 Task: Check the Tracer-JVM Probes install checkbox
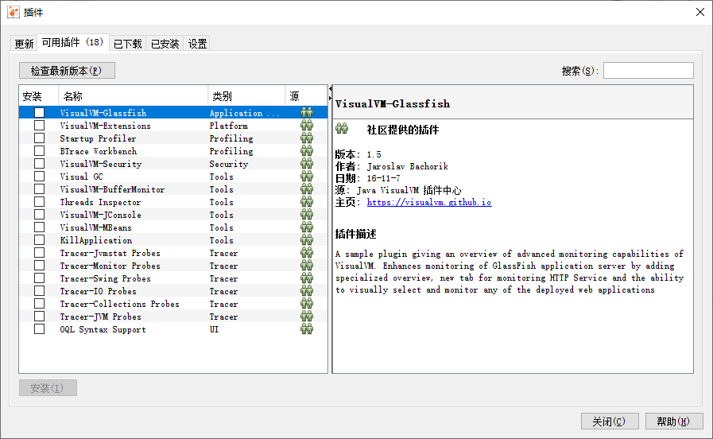(x=40, y=317)
